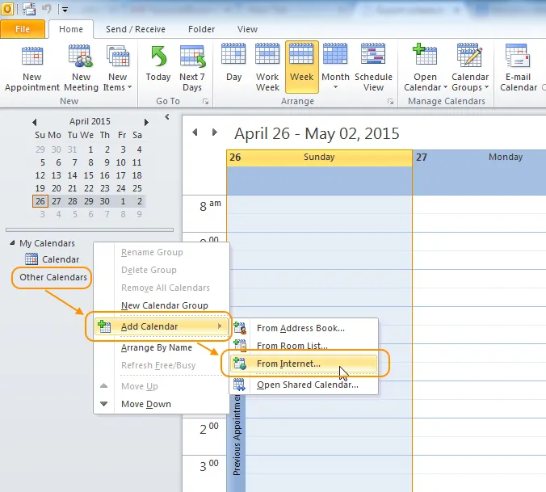Select April 22 in mini calendar
Viewport: 546px width, 492px height.
pyautogui.click(x=89, y=188)
